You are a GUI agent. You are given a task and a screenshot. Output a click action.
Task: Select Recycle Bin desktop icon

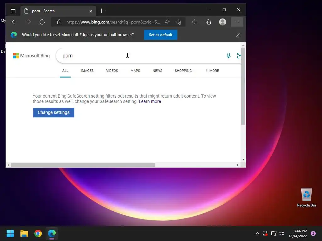[306, 198]
